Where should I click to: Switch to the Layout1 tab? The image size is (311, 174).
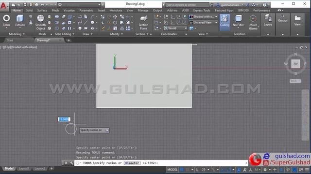[24, 169]
